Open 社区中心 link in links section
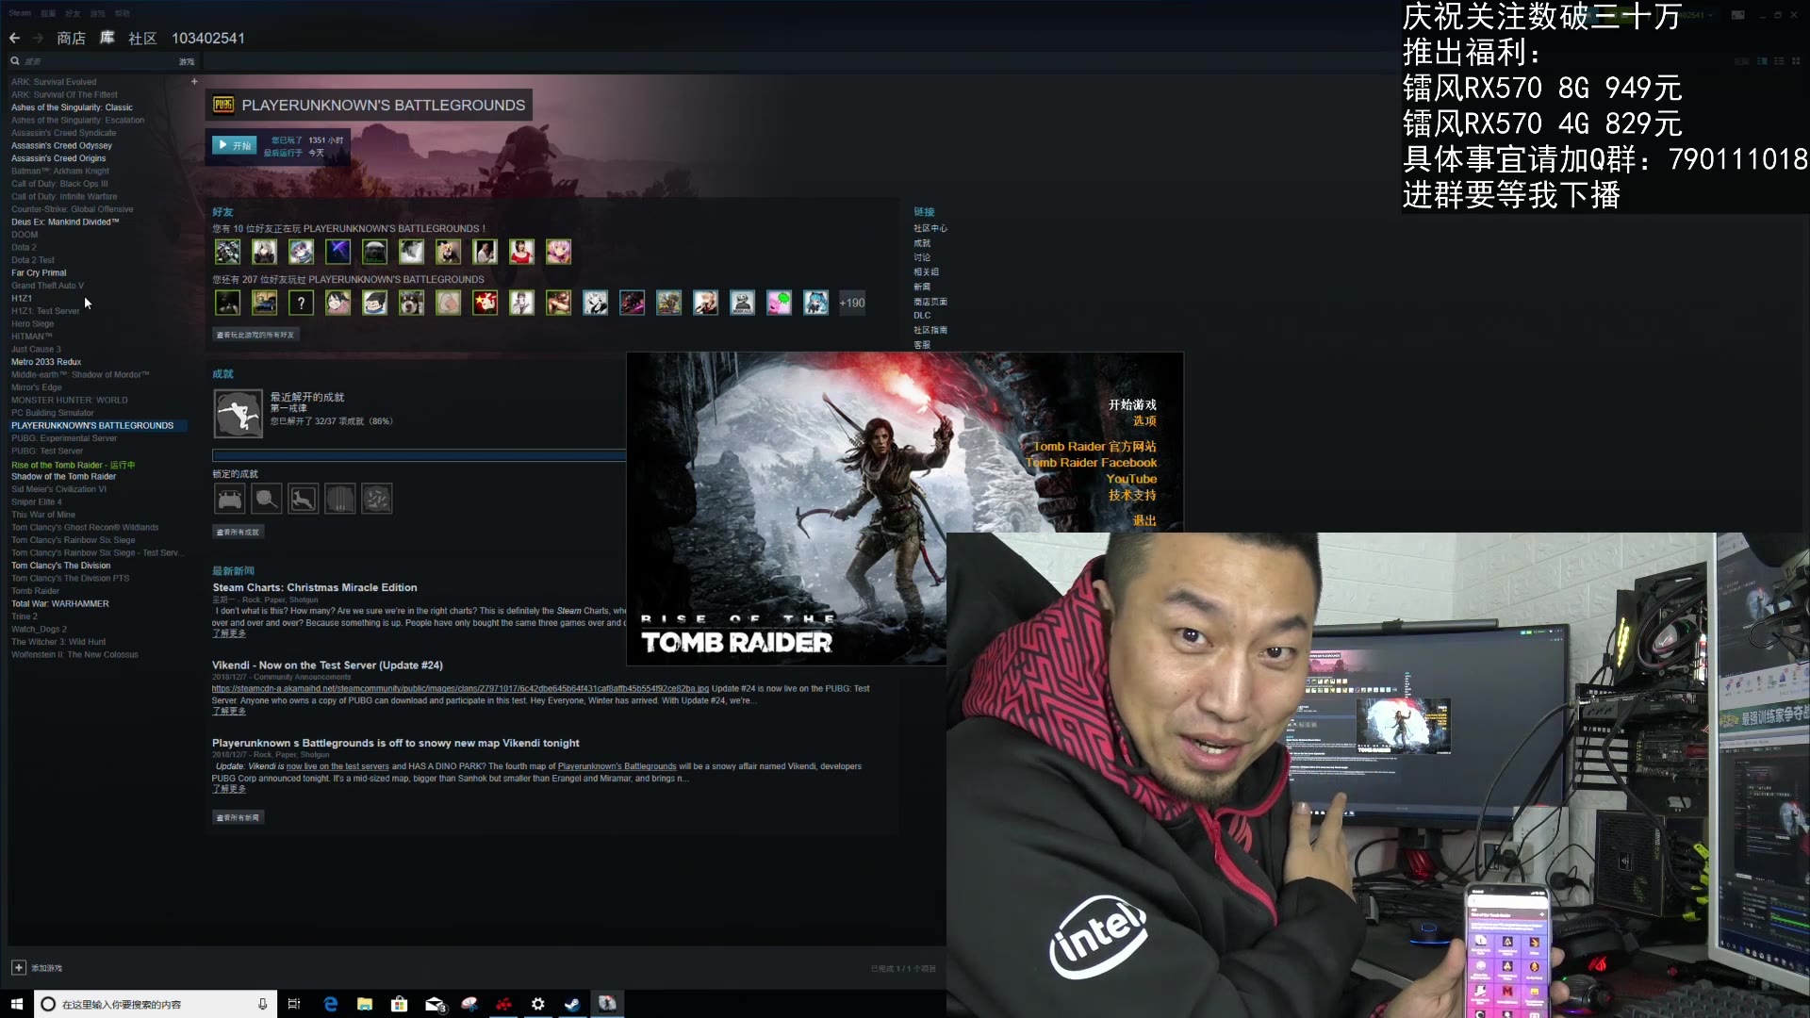This screenshot has height=1018, width=1810. tap(930, 228)
